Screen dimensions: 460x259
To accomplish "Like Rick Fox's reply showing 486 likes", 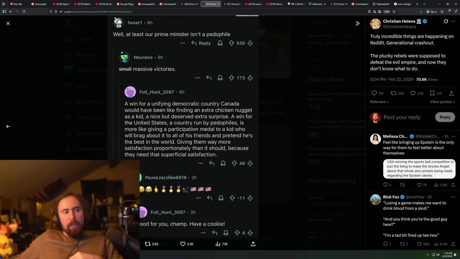I will 423,244.
